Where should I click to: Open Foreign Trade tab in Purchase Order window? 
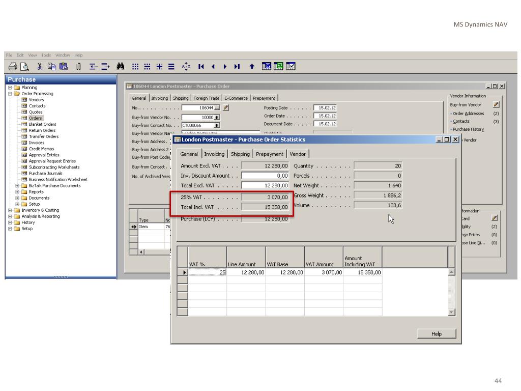coord(207,98)
